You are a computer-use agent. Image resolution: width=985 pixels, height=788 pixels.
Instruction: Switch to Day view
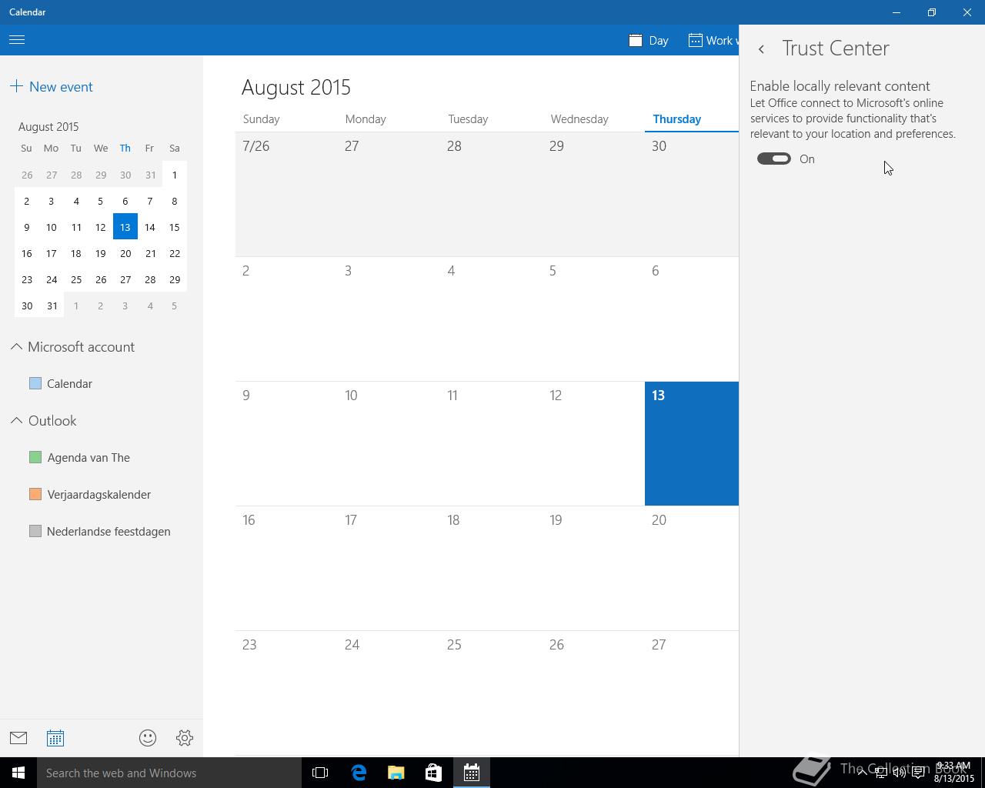[649, 40]
